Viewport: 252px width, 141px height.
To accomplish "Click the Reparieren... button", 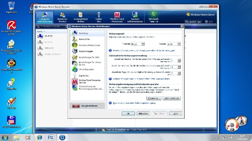I will pos(154,98).
